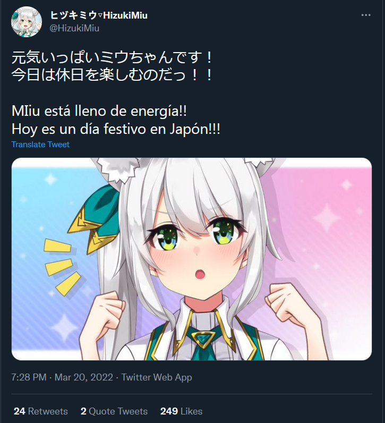This screenshot has width=385, height=423.
Task: View the 24 Retweets list
Action: pyautogui.click(x=41, y=411)
